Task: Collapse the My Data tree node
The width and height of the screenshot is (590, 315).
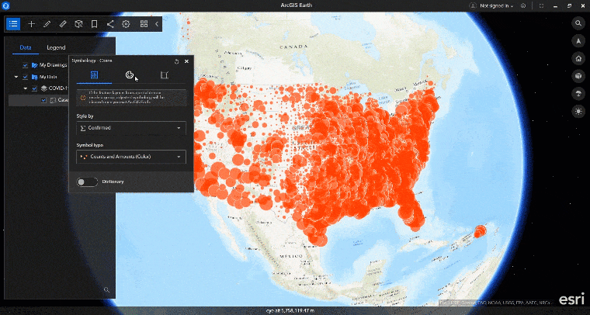Action: (x=16, y=77)
